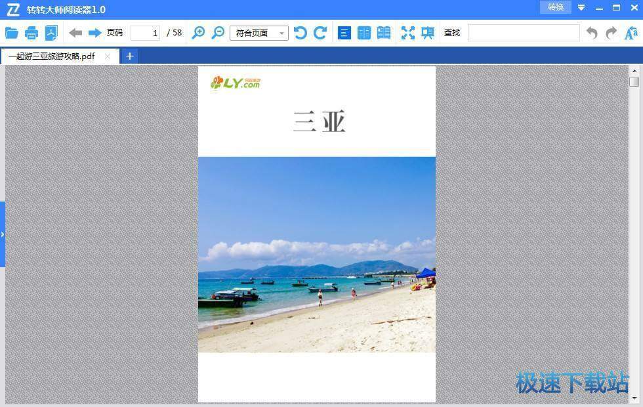Zoom in on the PDF page
Screen dimensions: 643x407
click(x=198, y=32)
